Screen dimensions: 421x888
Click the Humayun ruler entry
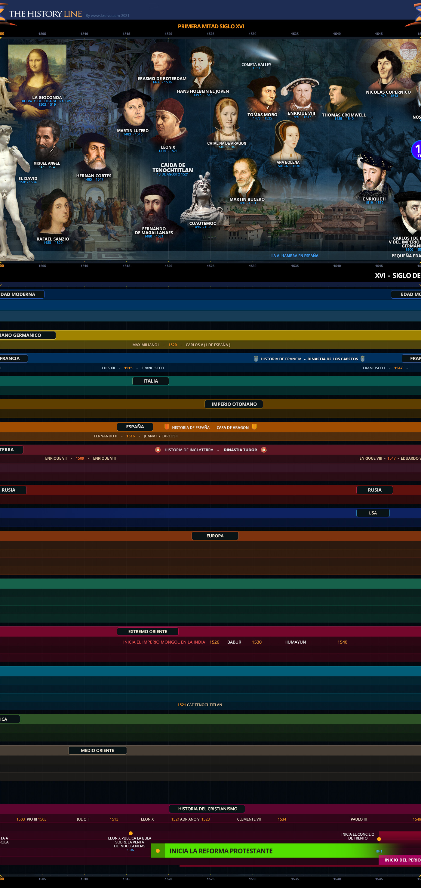click(295, 642)
